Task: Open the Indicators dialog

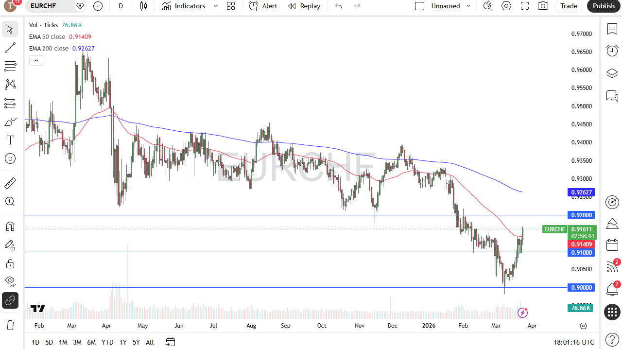Action: (184, 6)
